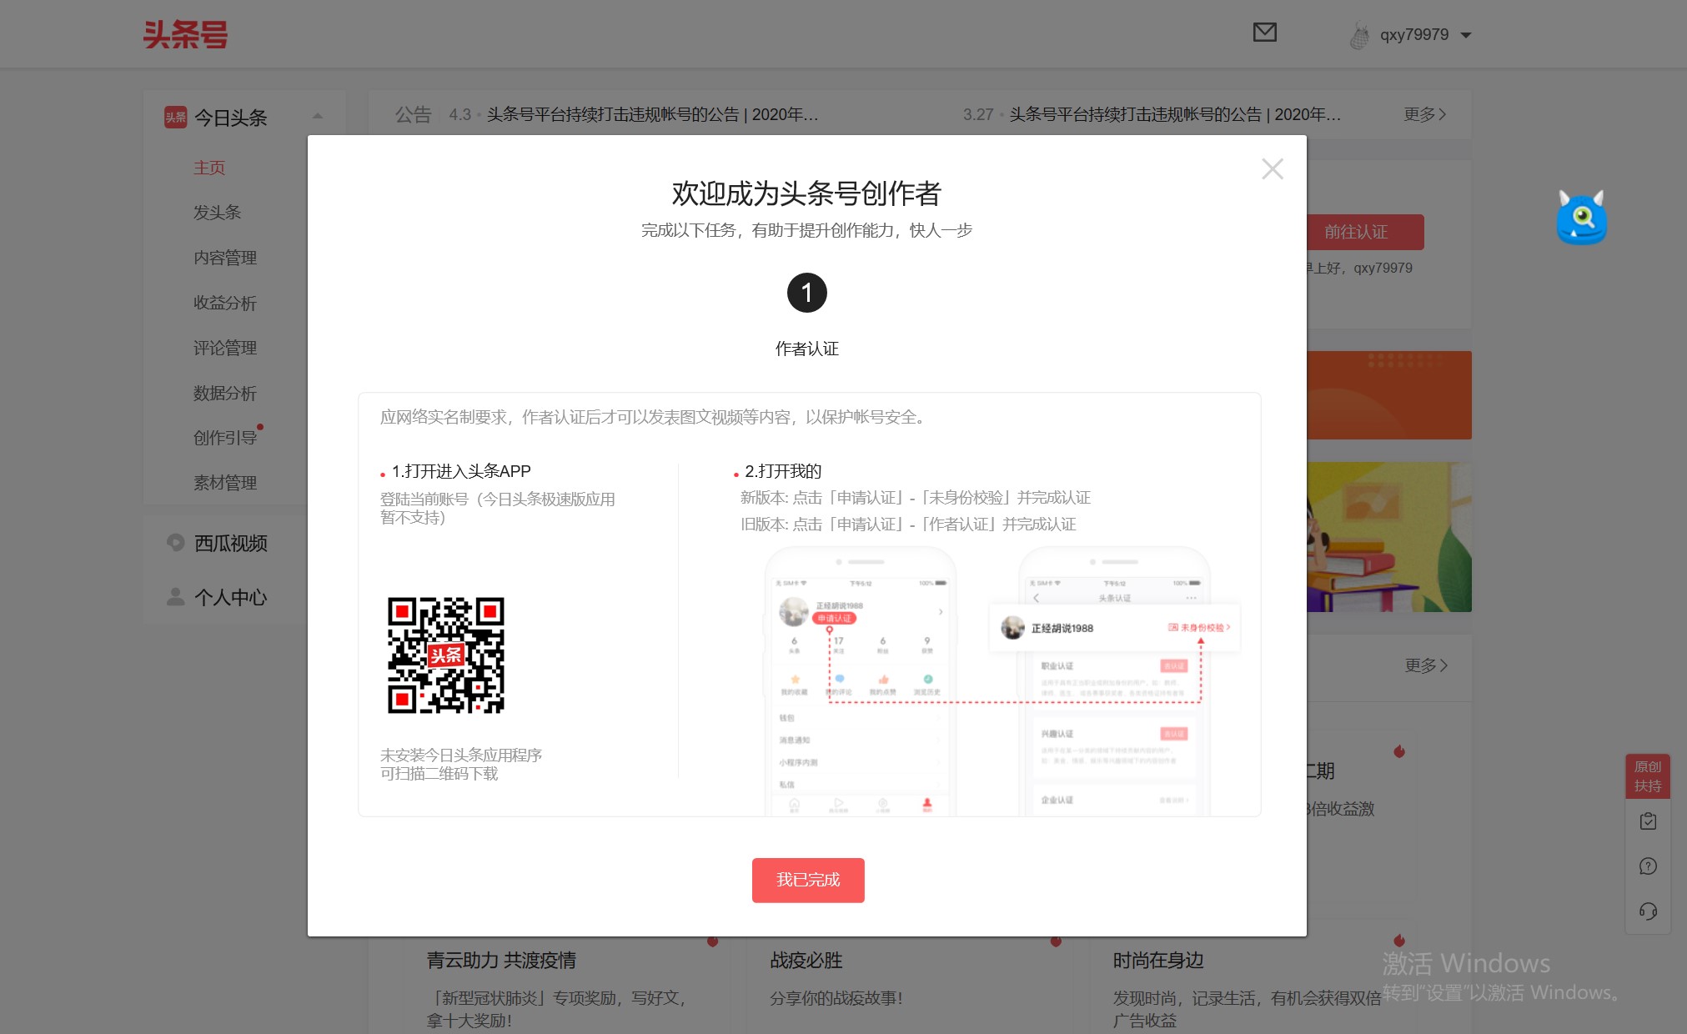Click the Toutiao download QR code

pyautogui.click(x=445, y=655)
